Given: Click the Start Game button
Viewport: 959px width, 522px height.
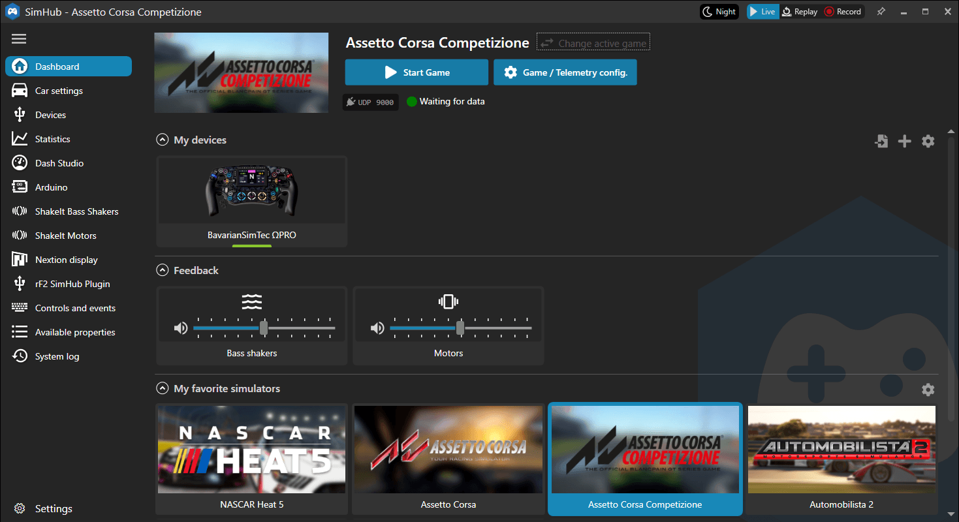Looking at the screenshot, I should tap(417, 72).
